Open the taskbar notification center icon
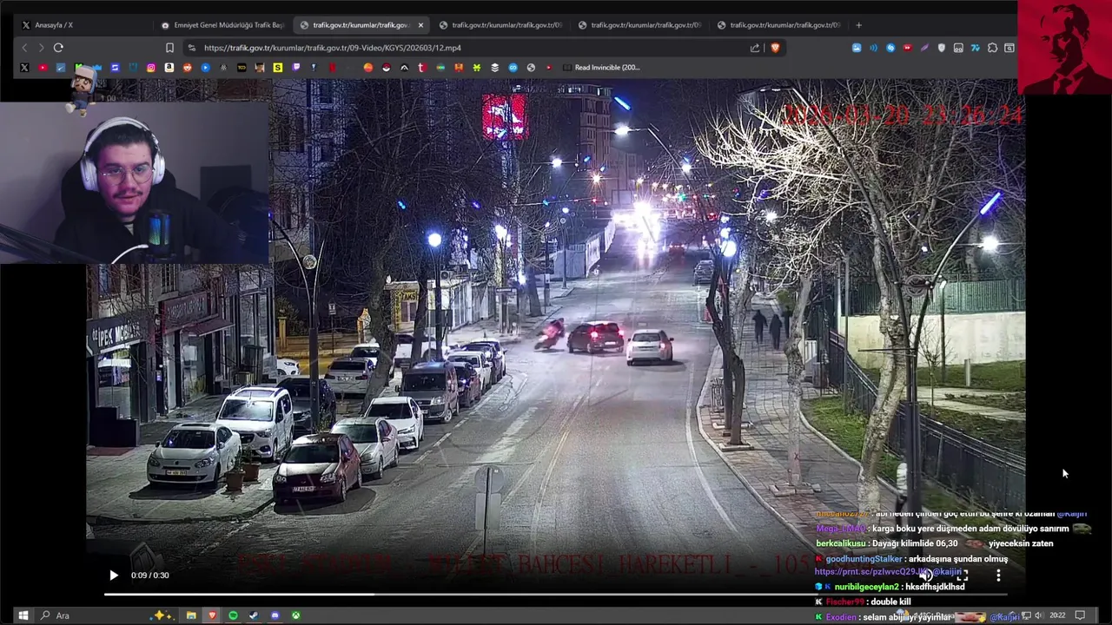This screenshot has height=625, width=1112. [1080, 615]
